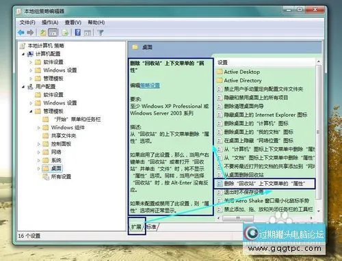This screenshot has height=261, width=342.
Task: Expand the 桌面 tree node arrow
Action: click(38, 169)
